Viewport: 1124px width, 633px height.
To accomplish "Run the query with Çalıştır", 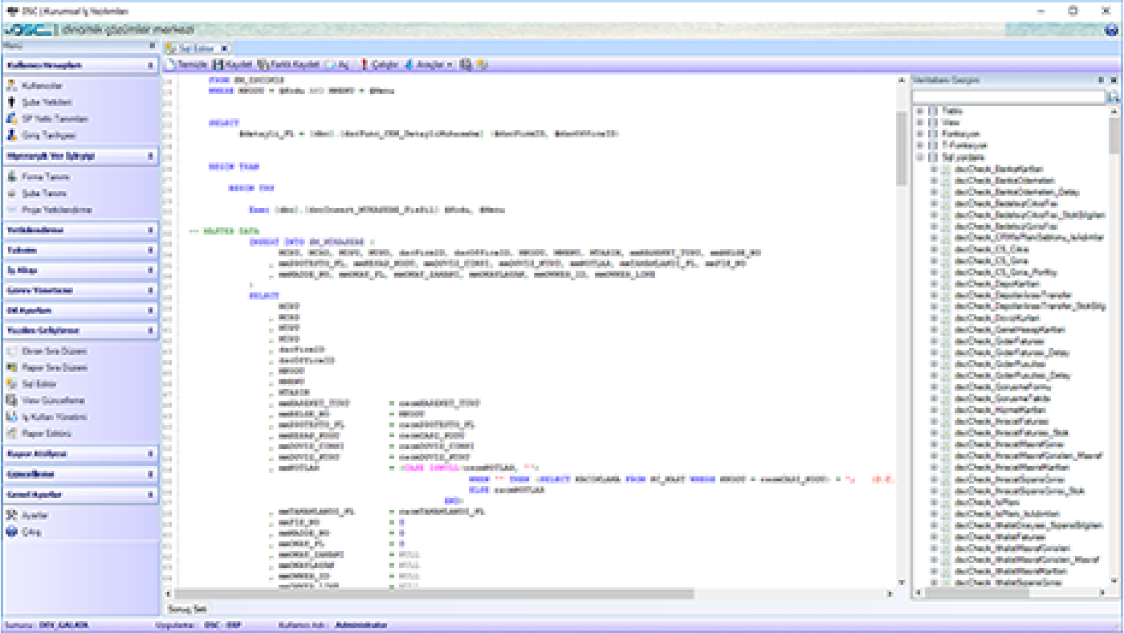I will click(378, 64).
